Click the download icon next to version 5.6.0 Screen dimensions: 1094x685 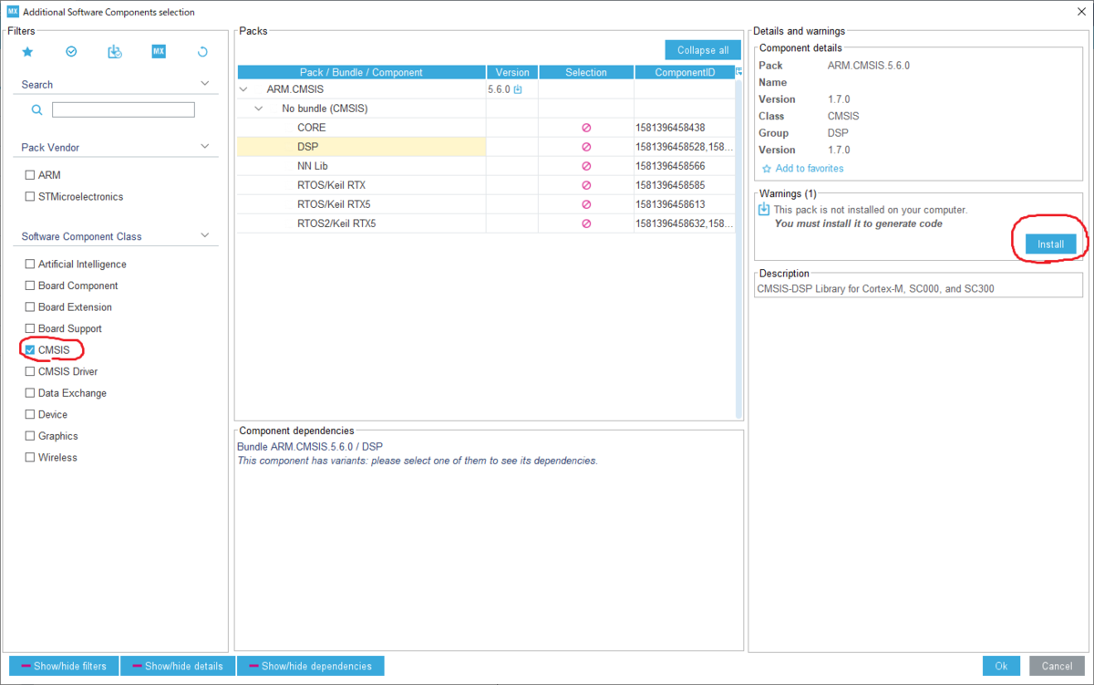518,89
